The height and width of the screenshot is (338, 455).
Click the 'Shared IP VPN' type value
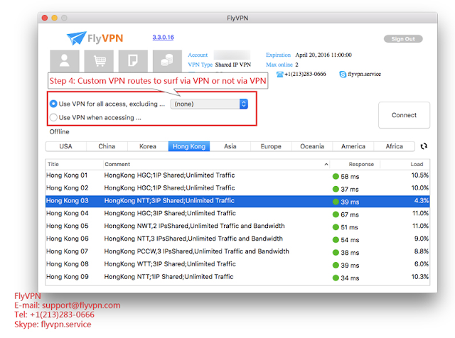pos(233,65)
